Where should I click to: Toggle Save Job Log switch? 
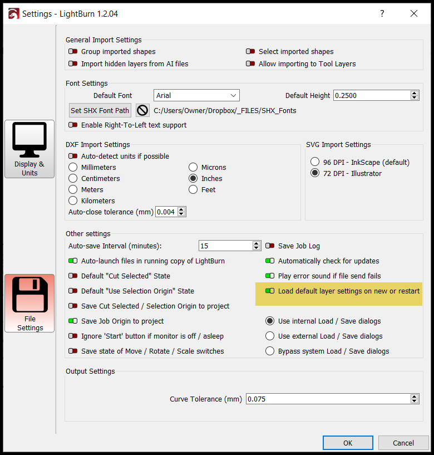click(x=270, y=246)
